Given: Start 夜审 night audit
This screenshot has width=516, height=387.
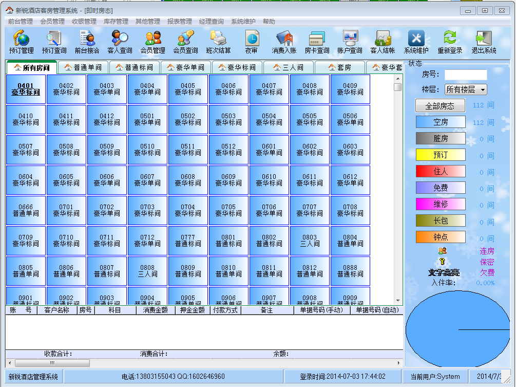Looking at the screenshot, I should tap(252, 42).
